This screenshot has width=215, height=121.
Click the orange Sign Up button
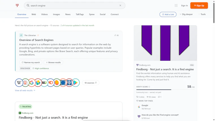(x=199, y=5)
